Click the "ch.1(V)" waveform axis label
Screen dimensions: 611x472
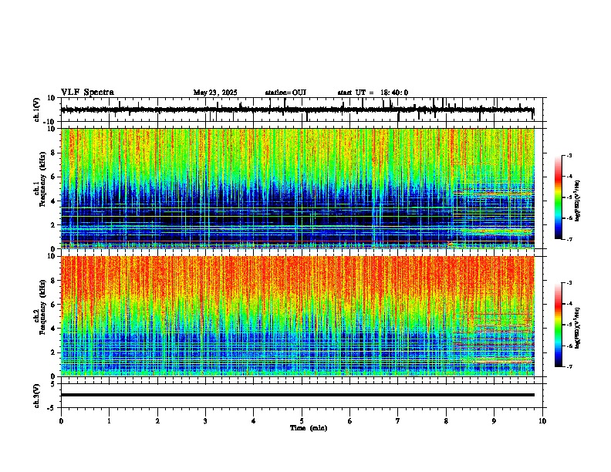point(37,110)
